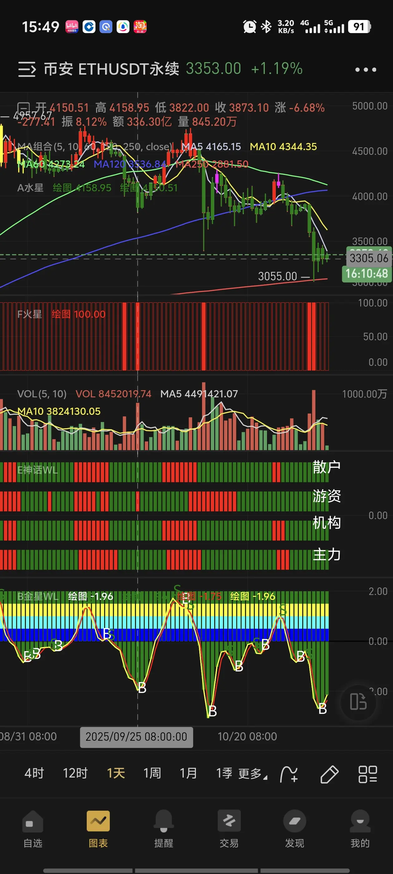Tap the 币安 ETHUSDT永续 symbol title
This screenshot has width=393, height=874.
click(112, 69)
